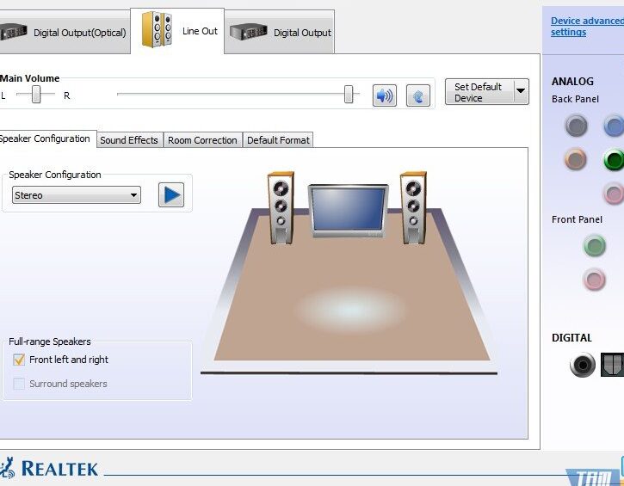
Task: Toggle the Surround speakers checkbox
Action: click(x=19, y=384)
